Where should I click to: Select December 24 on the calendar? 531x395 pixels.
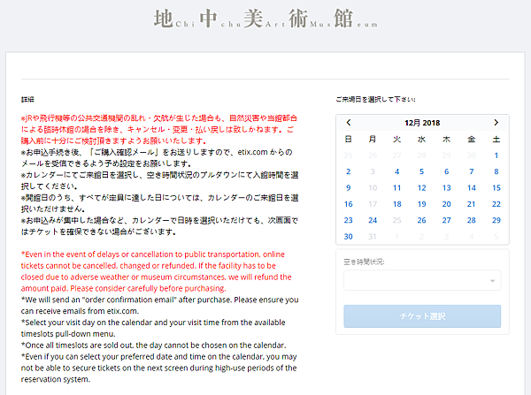coord(373,221)
